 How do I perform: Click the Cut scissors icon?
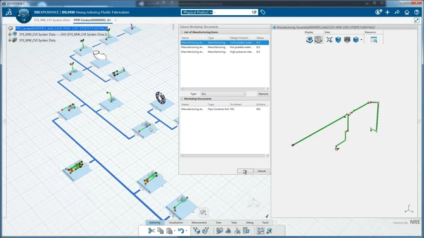[x=152, y=231]
